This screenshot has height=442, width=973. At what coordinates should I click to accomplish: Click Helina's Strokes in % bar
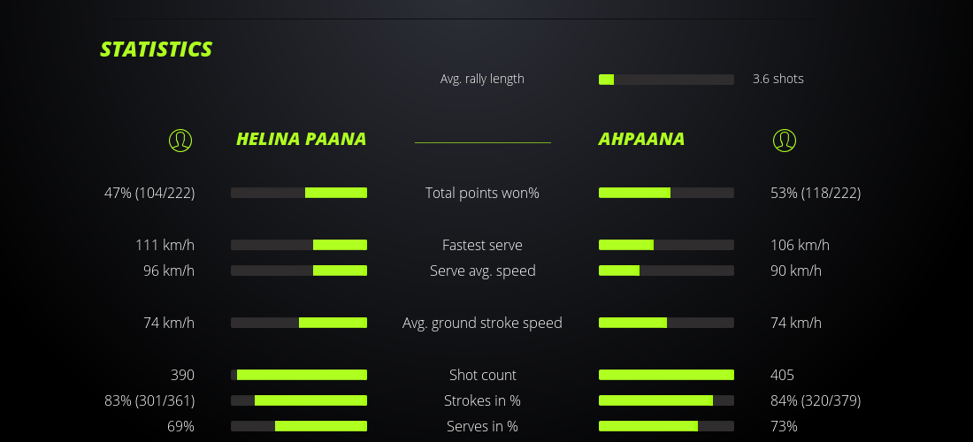click(299, 400)
